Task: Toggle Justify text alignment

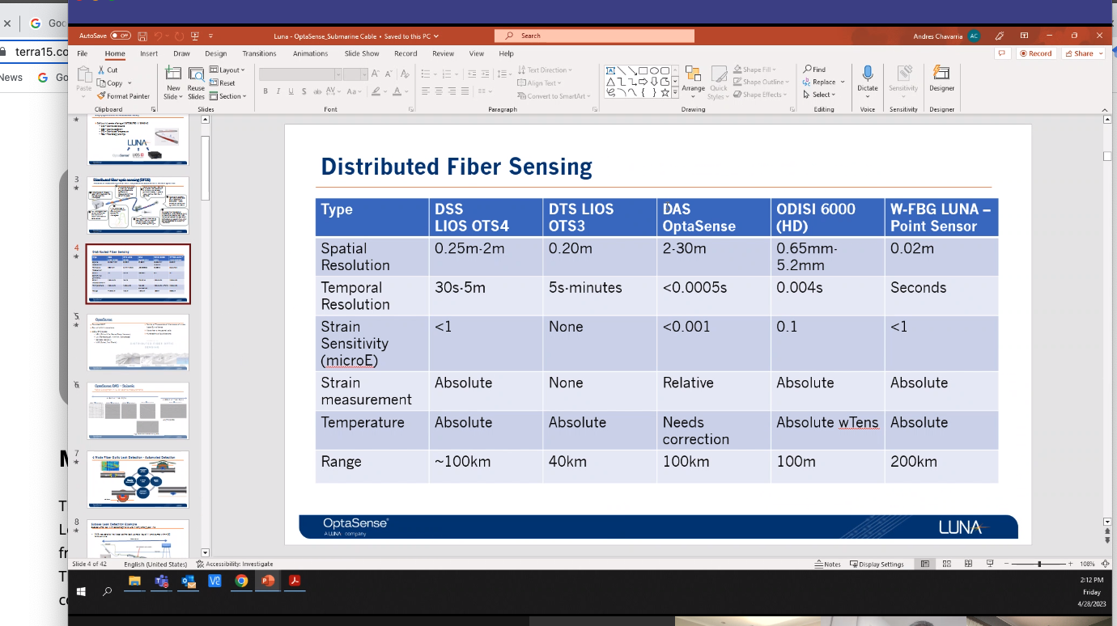Action: (463, 91)
